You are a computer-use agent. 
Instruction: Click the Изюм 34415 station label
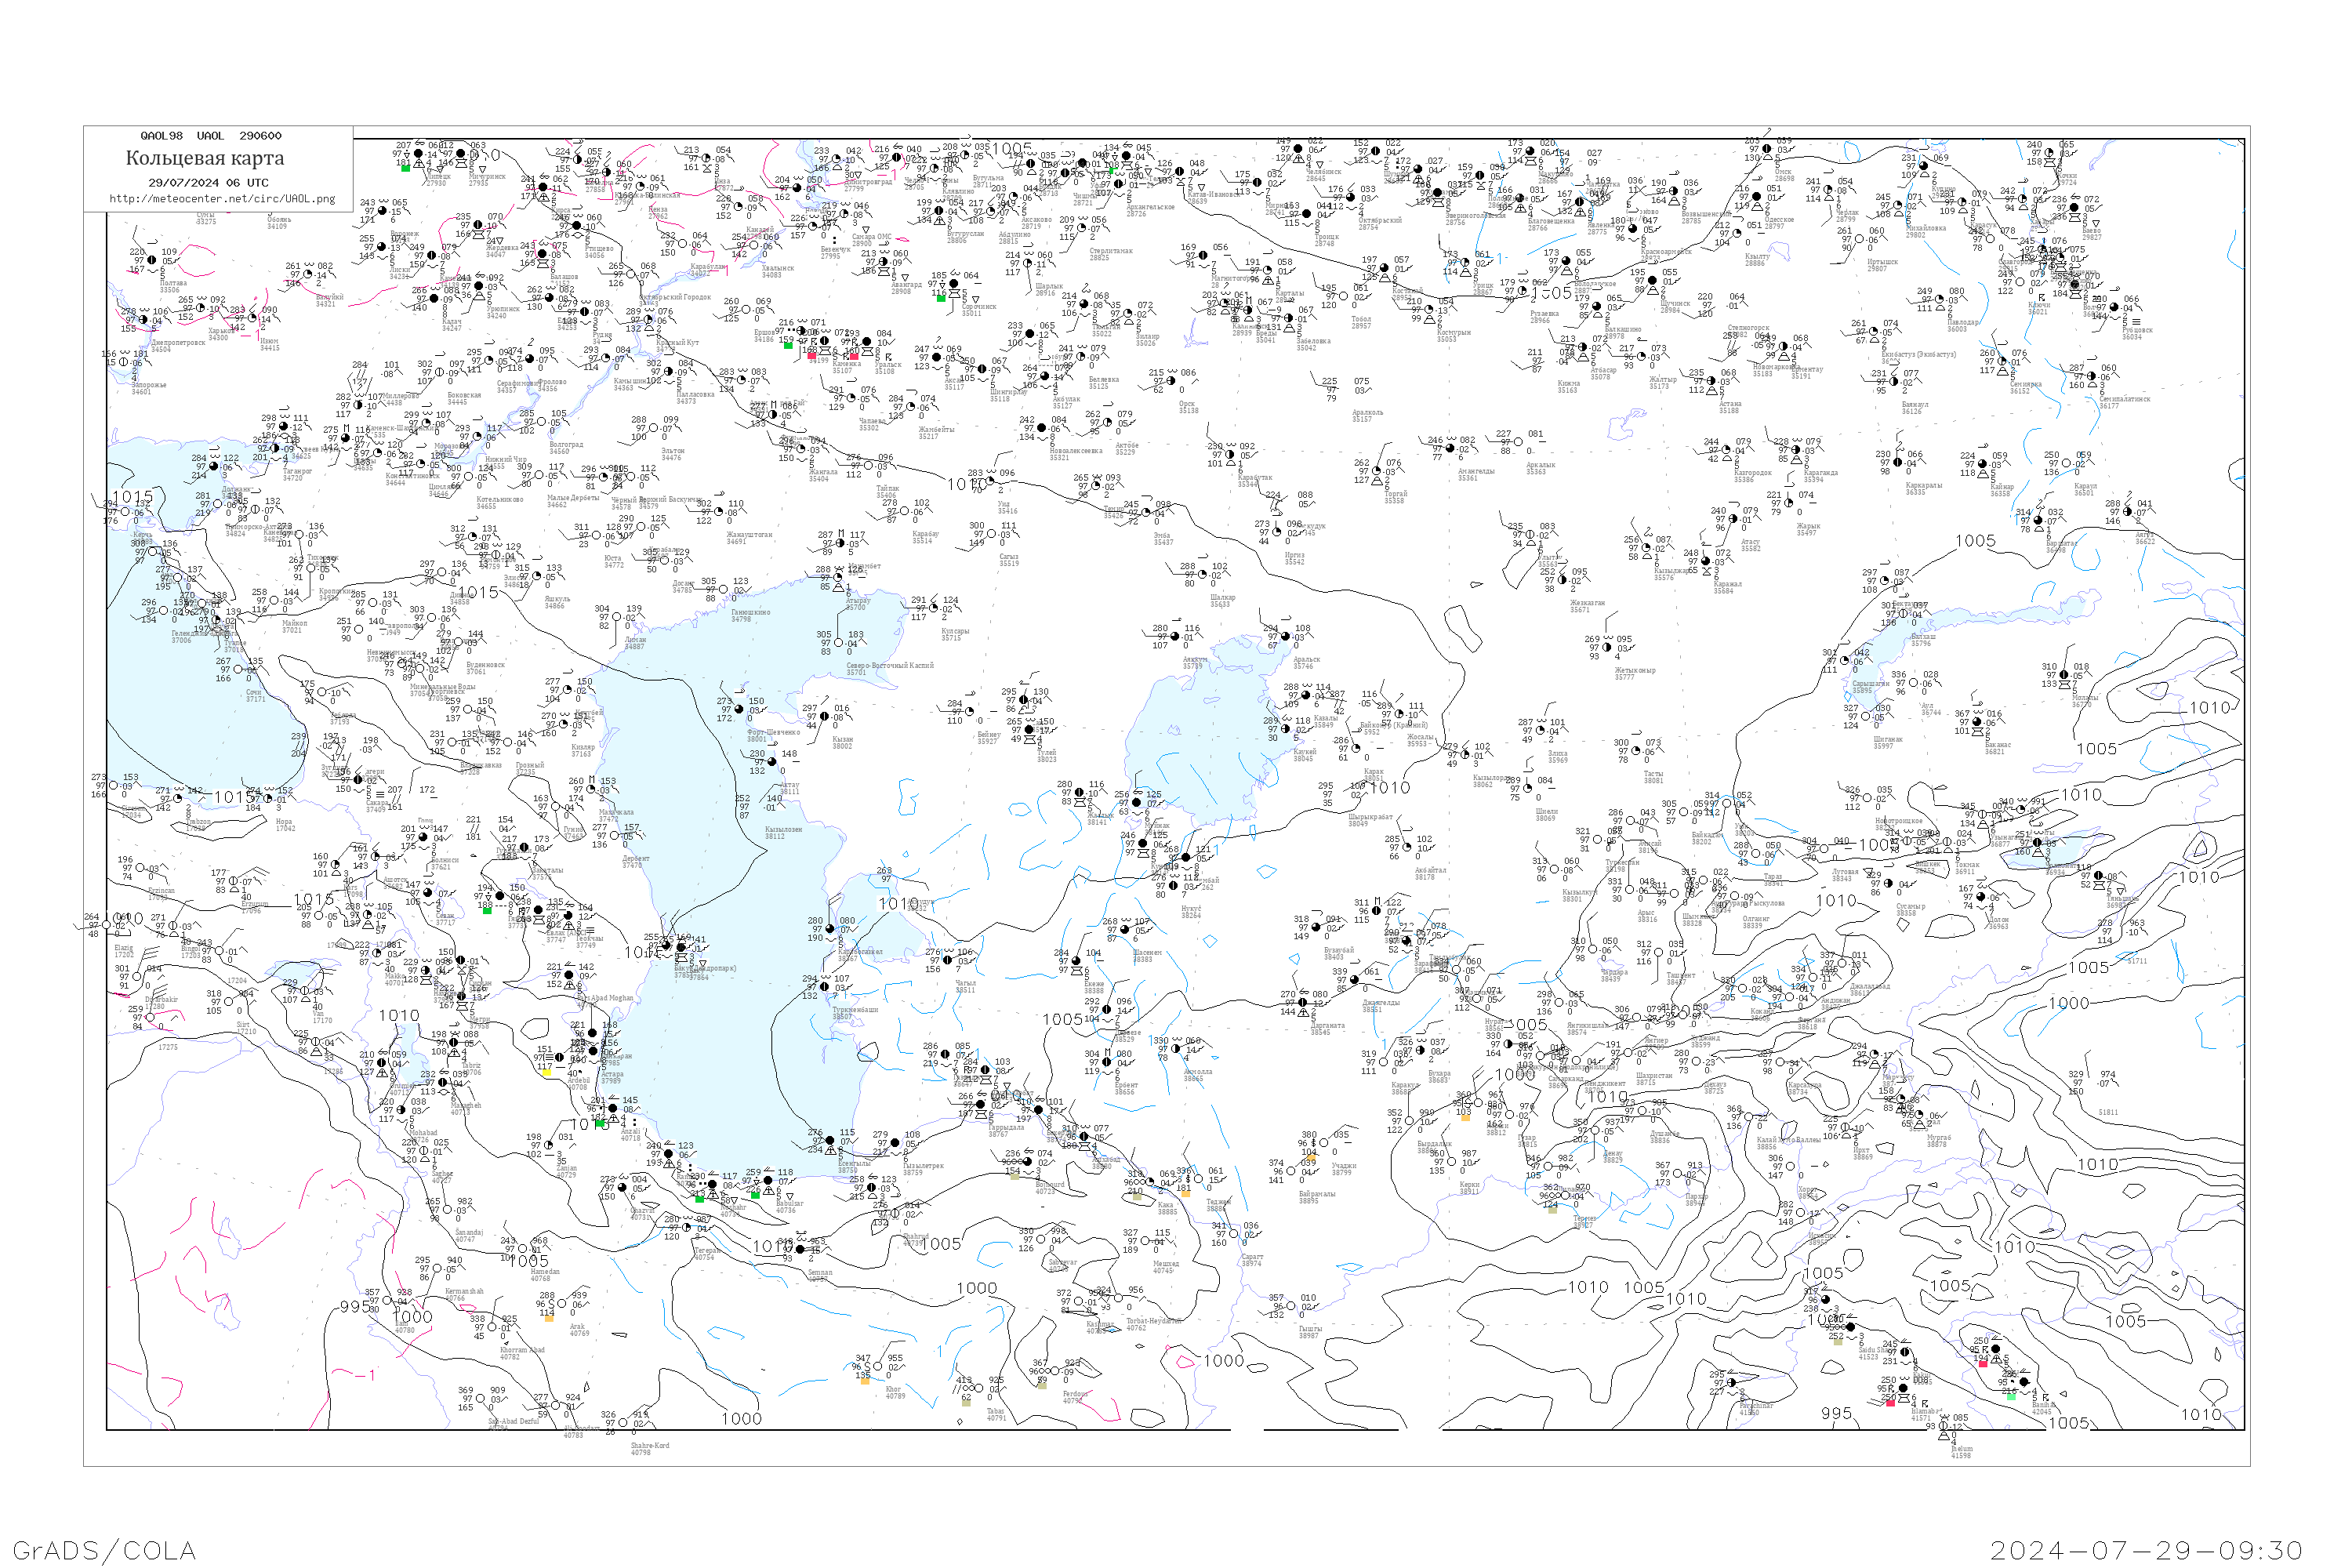pyautogui.click(x=269, y=345)
